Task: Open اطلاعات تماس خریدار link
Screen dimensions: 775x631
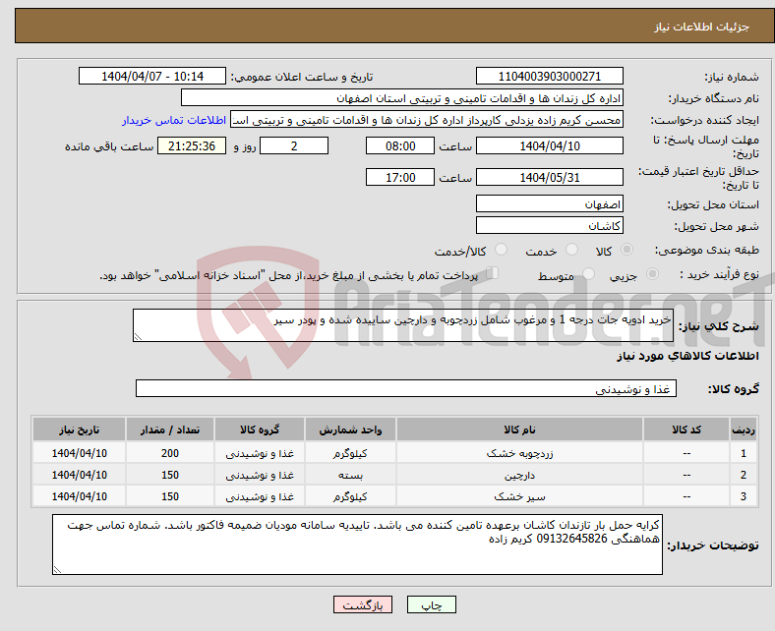Action: (174, 120)
